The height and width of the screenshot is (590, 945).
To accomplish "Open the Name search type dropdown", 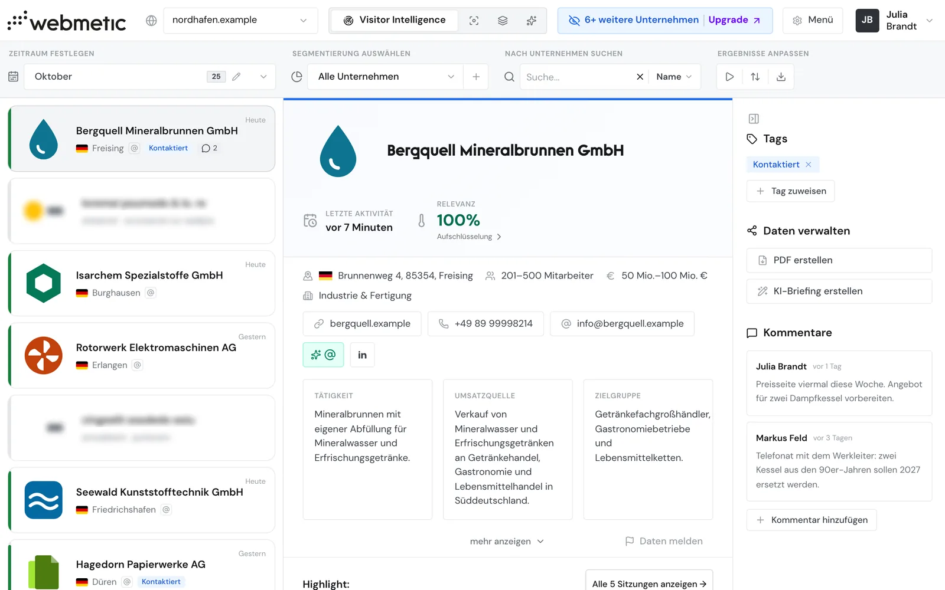I will click(x=674, y=77).
